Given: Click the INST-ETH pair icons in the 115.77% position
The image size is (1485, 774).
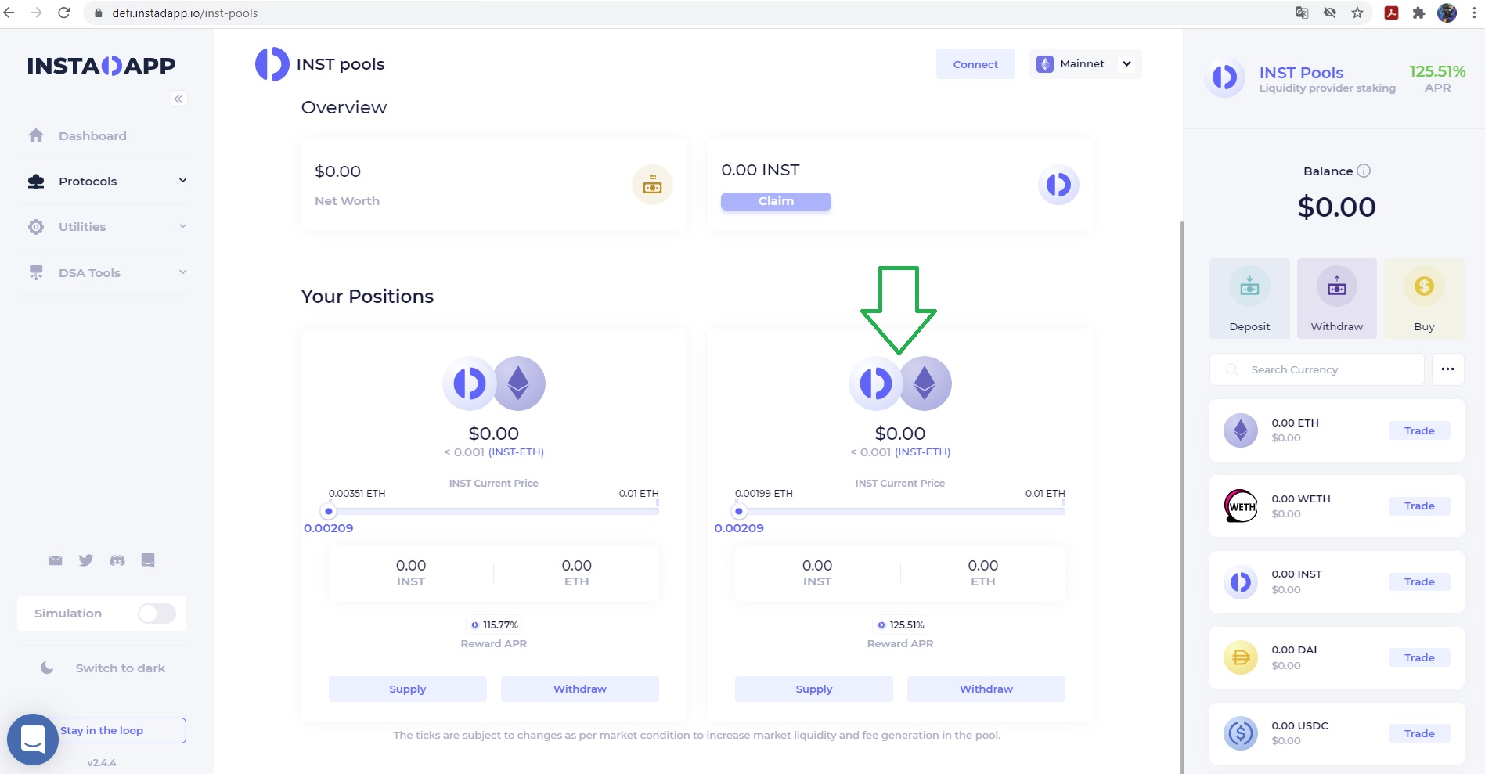Looking at the screenshot, I should (494, 383).
